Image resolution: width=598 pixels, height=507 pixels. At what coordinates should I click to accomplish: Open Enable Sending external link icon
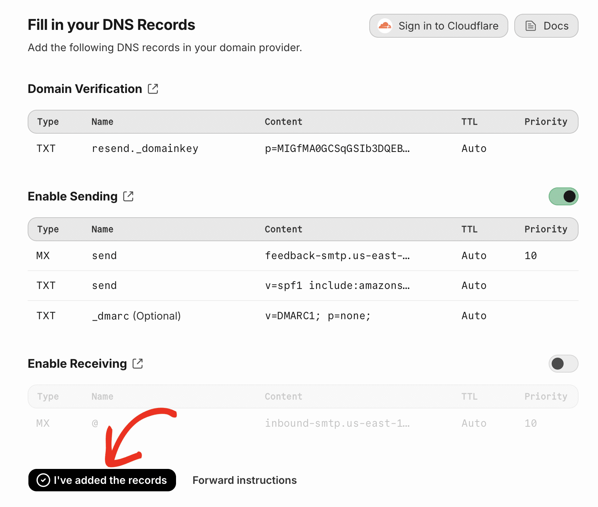pos(128,196)
